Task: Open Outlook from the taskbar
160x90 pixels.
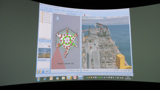Action: 51,78
